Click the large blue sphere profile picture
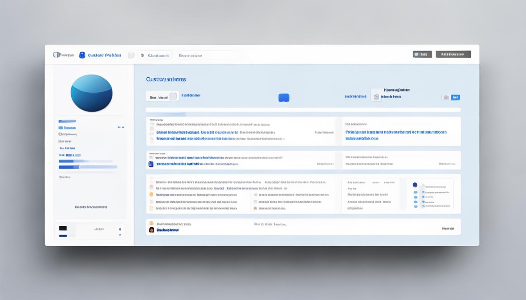Viewport: 526px width, 300px height. [x=92, y=93]
